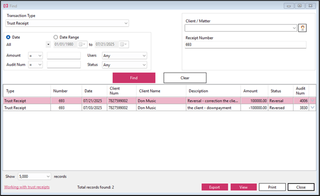Click the View button

pyautogui.click(x=244, y=187)
